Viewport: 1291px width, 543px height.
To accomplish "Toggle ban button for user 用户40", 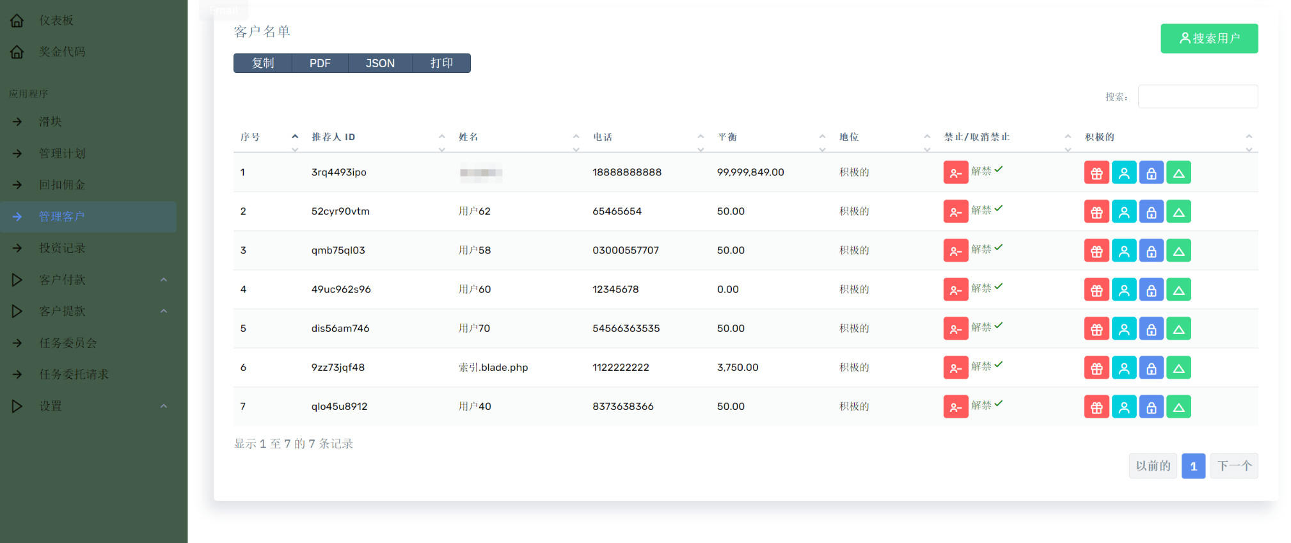I will point(955,407).
